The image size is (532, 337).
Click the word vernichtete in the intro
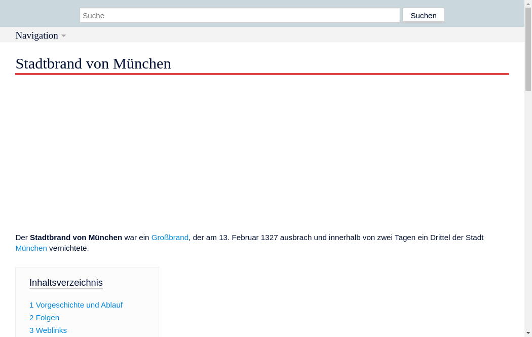pyautogui.click(x=69, y=248)
